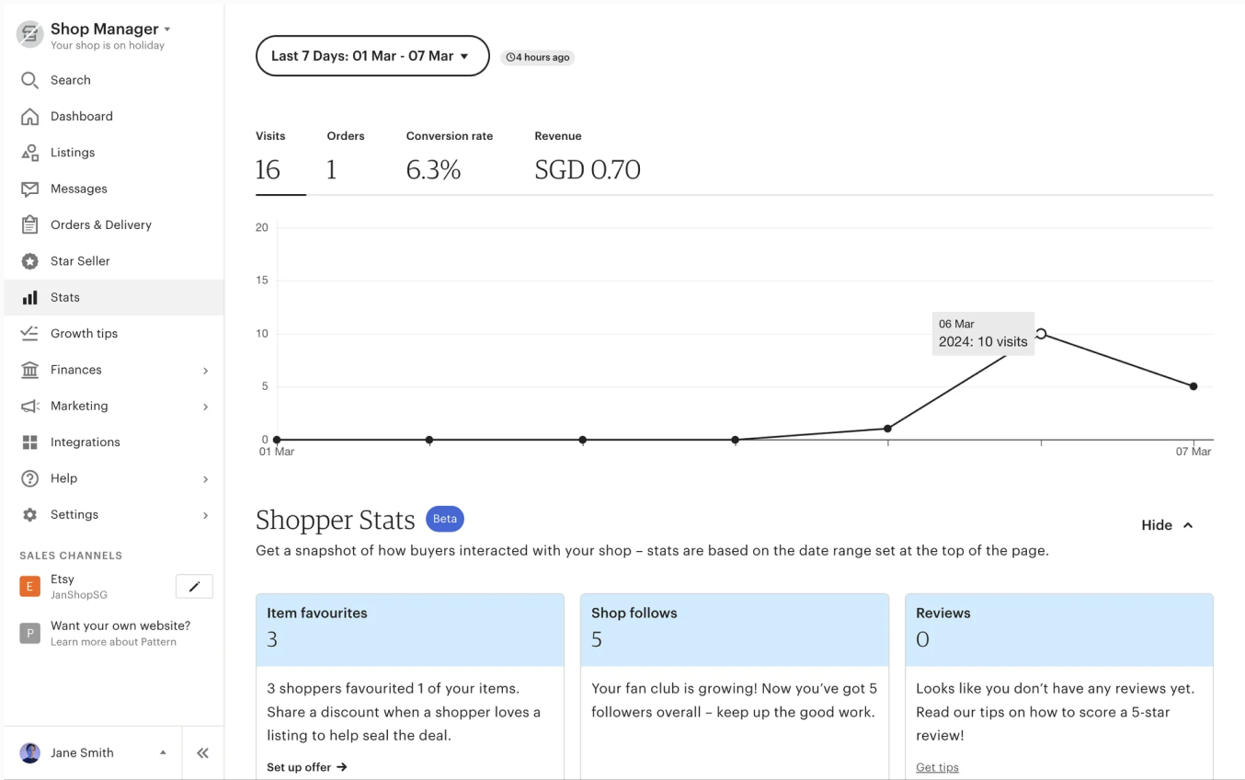Click the 07 Mar data point on chart
This screenshot has height=780, width=1245.
pyautogui.click(x=1194, y=386)
